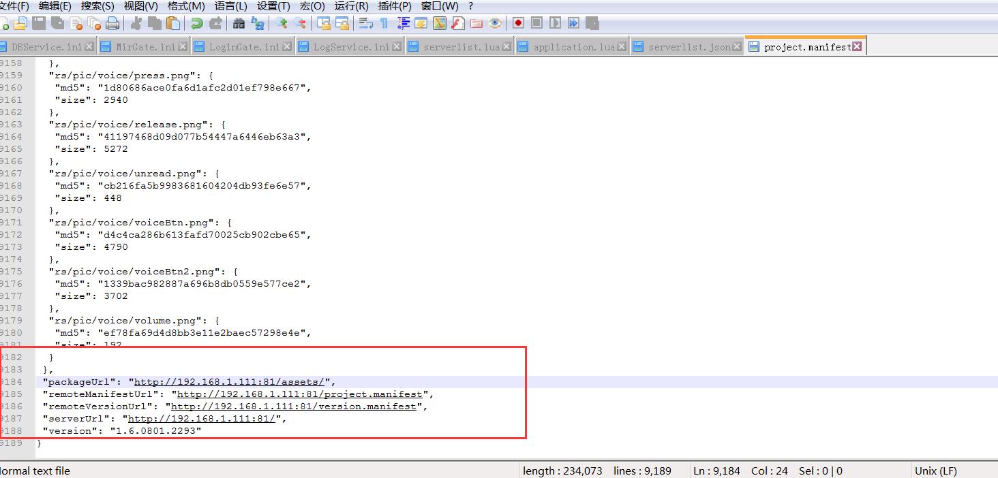Start macro recording with red dot icon
The image size is (998, 478).
tap(518, 24)
